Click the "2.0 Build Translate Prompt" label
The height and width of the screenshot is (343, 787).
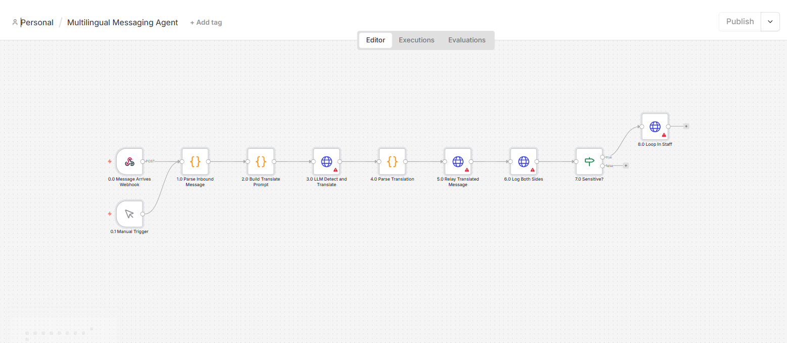click(261, 182)
